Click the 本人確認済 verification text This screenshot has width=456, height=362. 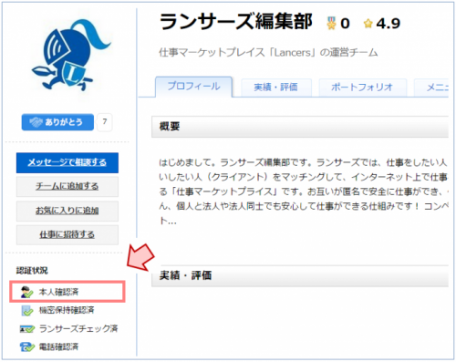(x=58, y=292)
